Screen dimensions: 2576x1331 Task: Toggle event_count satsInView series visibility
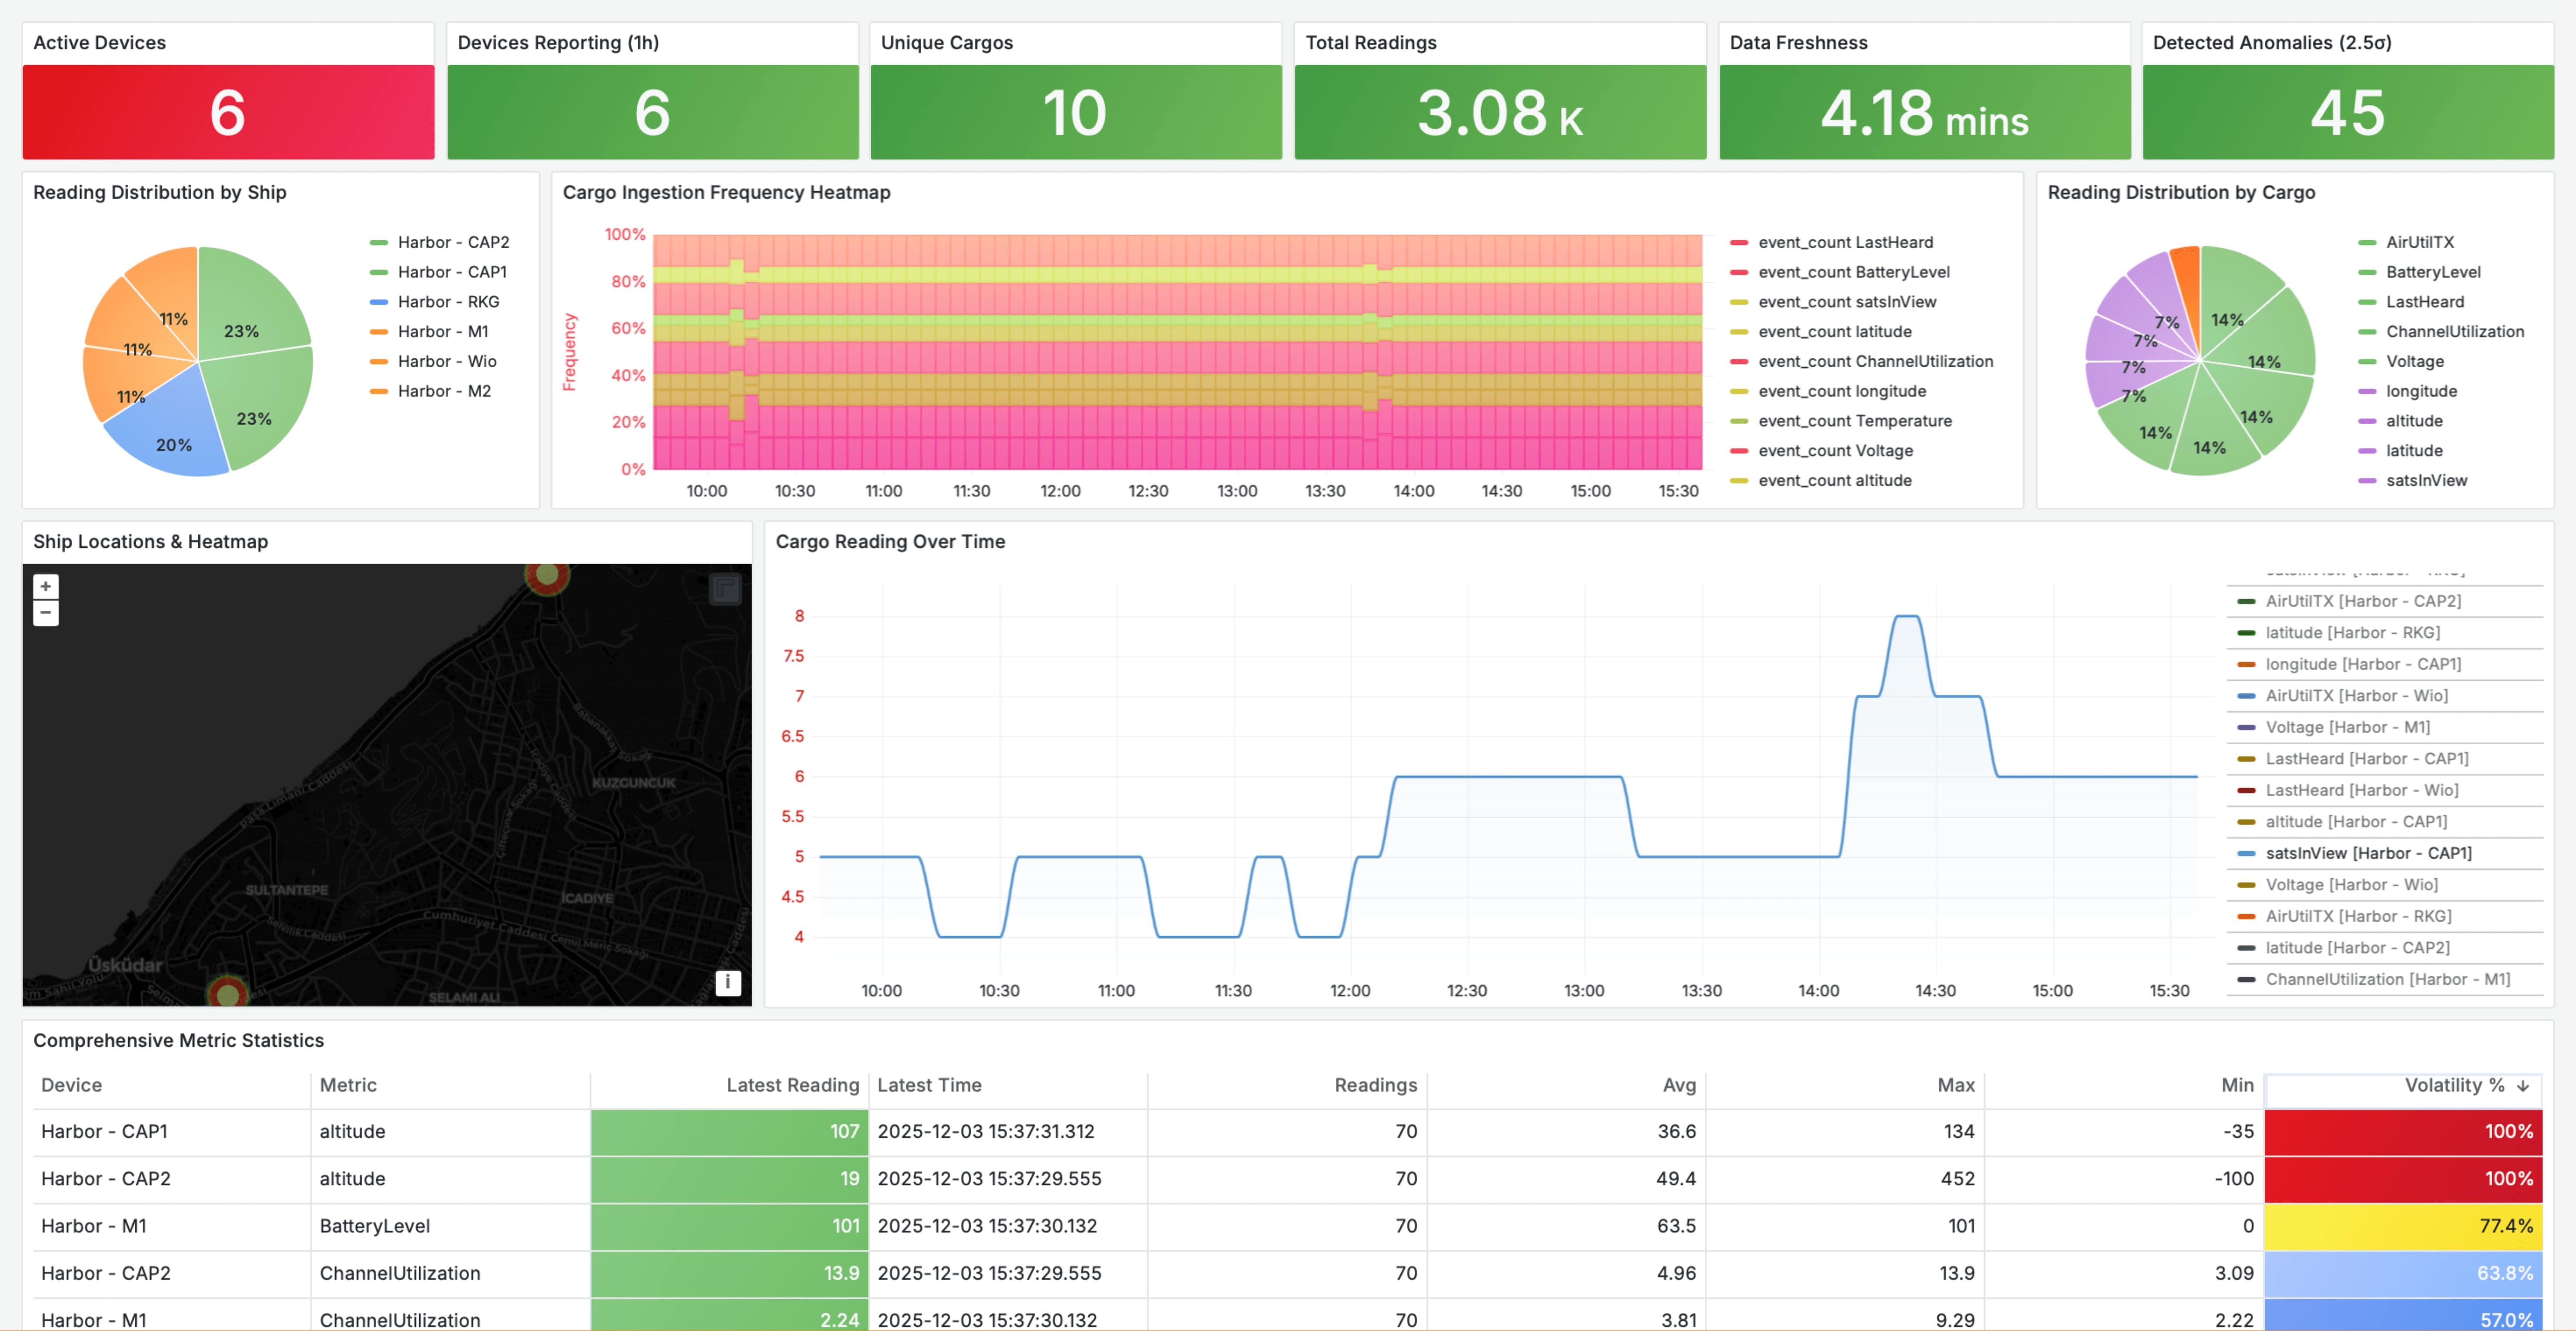coord(1847,302)
